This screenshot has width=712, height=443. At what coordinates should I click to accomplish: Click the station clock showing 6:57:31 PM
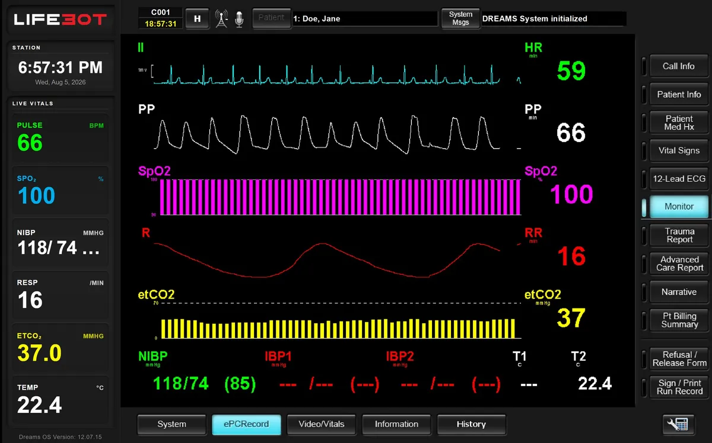(x=60, y=68)
